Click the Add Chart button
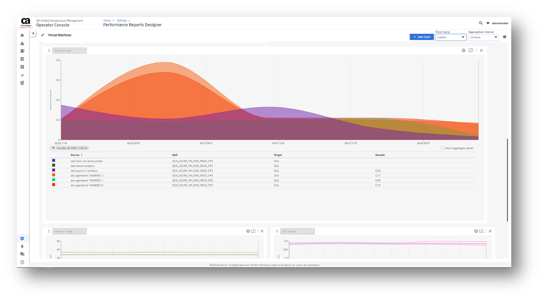The height and width of the screenshot is (301, 544). click(421, 37)
